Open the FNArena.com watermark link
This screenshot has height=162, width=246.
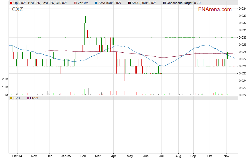tap(215, 9)
